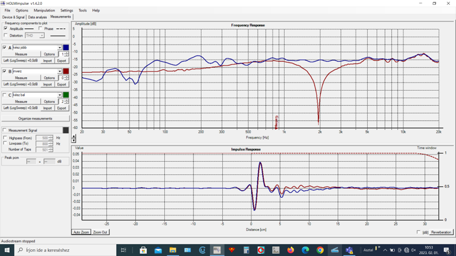Screen dimensions: 456x256
Task: Open the Calculator from the taskbar
Action: [x=247, y=250]
